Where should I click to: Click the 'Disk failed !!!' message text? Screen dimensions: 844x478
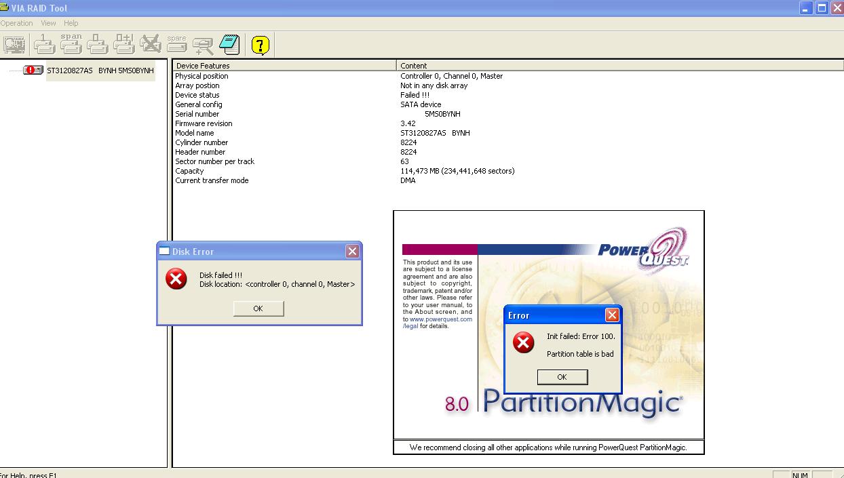point(220,275)
